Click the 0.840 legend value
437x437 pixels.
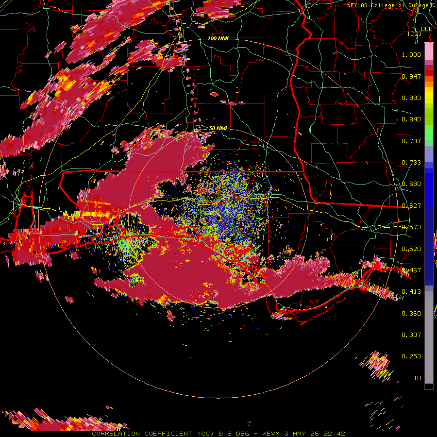[x=411, y=119]
